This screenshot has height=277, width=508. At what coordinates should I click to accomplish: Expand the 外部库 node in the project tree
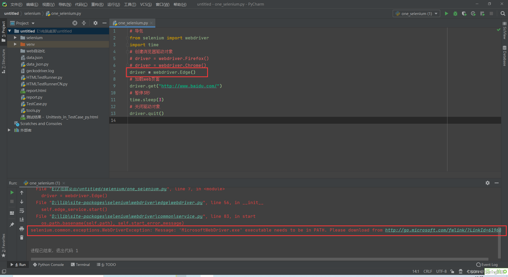[x=9, y=130]
